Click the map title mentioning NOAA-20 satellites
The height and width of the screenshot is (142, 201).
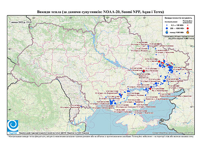point(100,12)
